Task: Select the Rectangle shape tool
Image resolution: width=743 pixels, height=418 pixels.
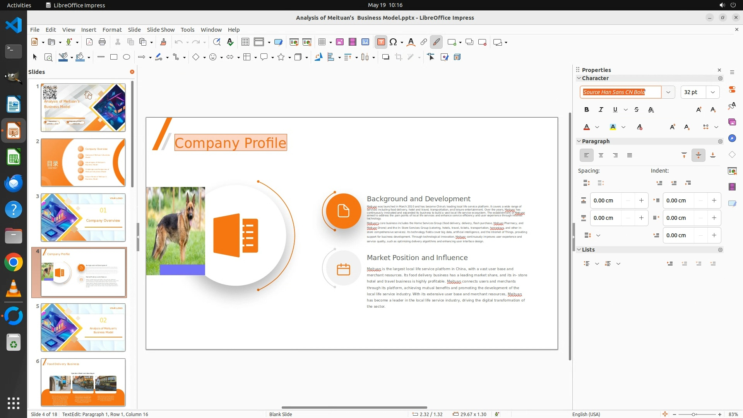Action: pos(114,57)
